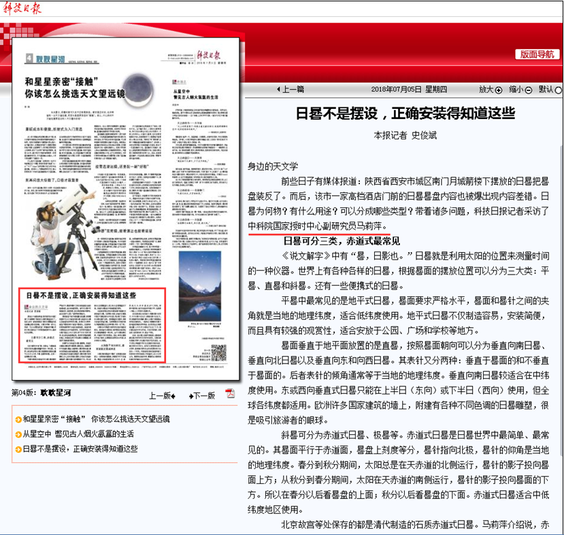Click the 默认 default size circle icon
This screenshot has height=535, width=564.
click(x=559, y=90)
